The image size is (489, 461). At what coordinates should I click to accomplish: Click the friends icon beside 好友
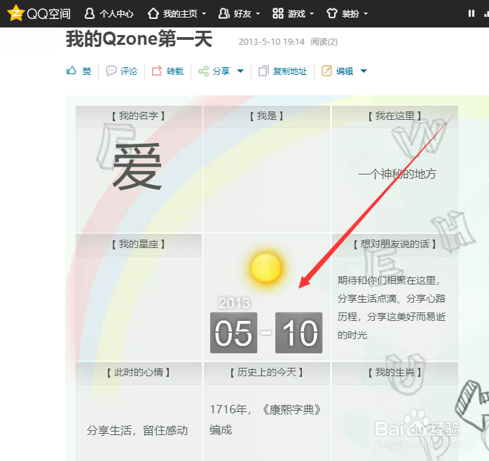pos(224,13)
